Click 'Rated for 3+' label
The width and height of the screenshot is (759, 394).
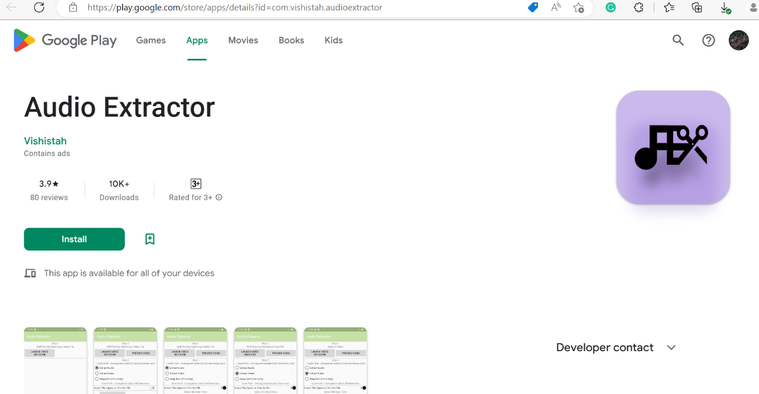pos(191,197)
